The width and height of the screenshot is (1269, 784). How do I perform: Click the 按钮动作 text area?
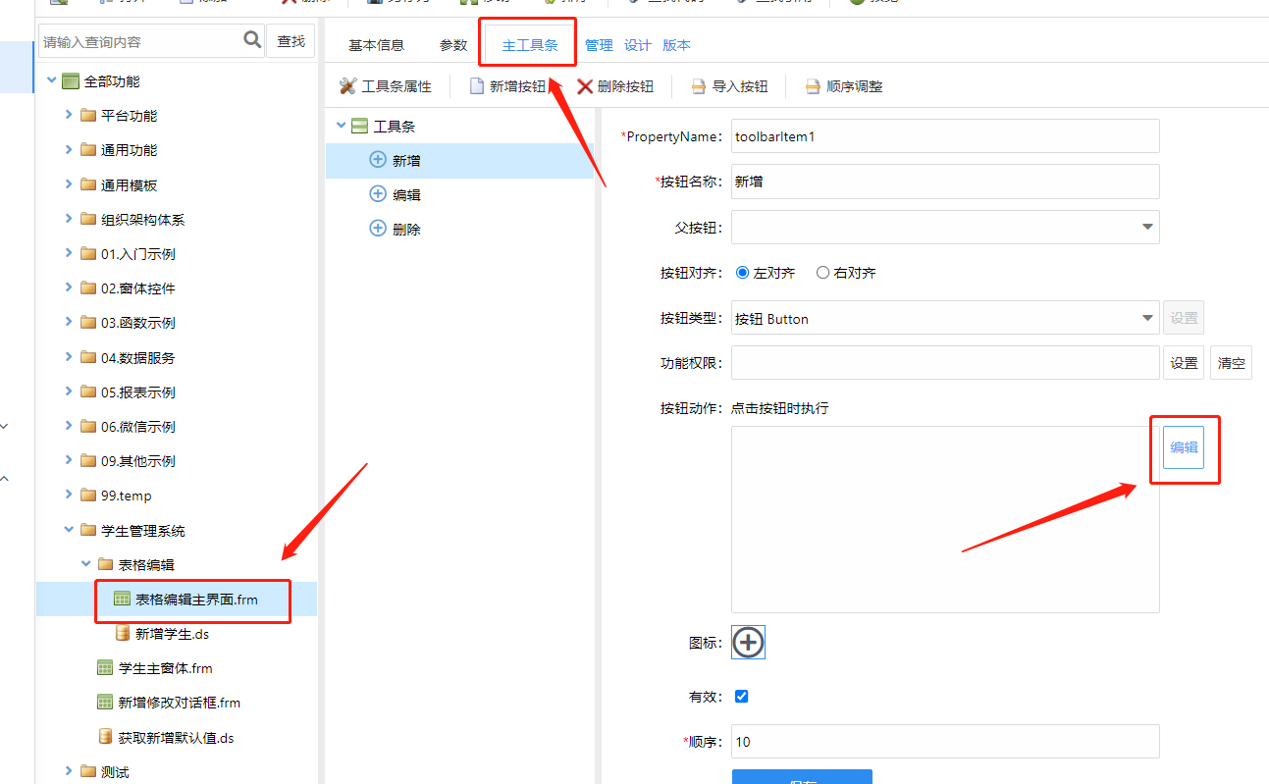click(945, 519)
